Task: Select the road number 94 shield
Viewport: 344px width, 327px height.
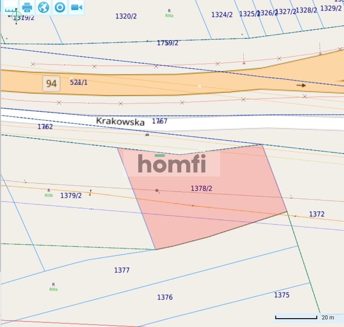Action: [x=50, y=84]
